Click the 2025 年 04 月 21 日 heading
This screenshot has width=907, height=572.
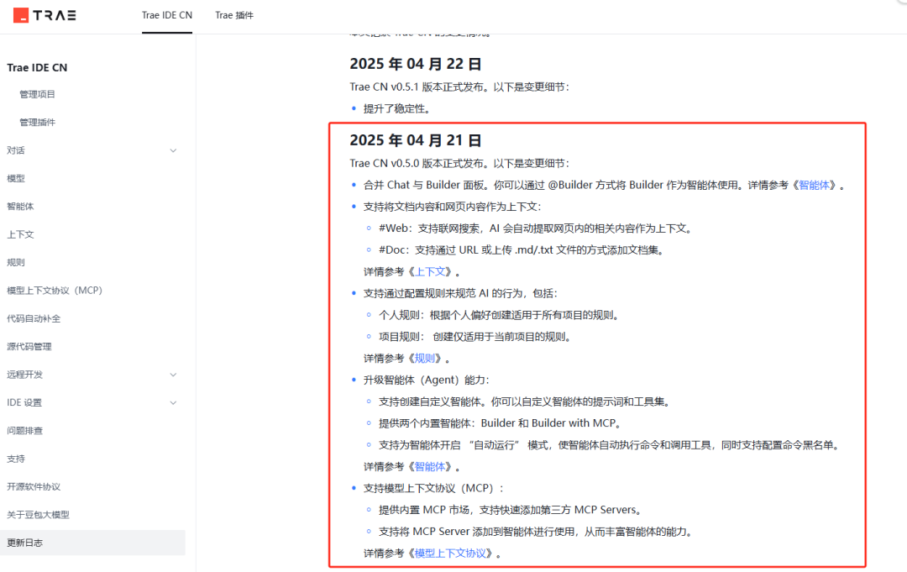[416, 140]
